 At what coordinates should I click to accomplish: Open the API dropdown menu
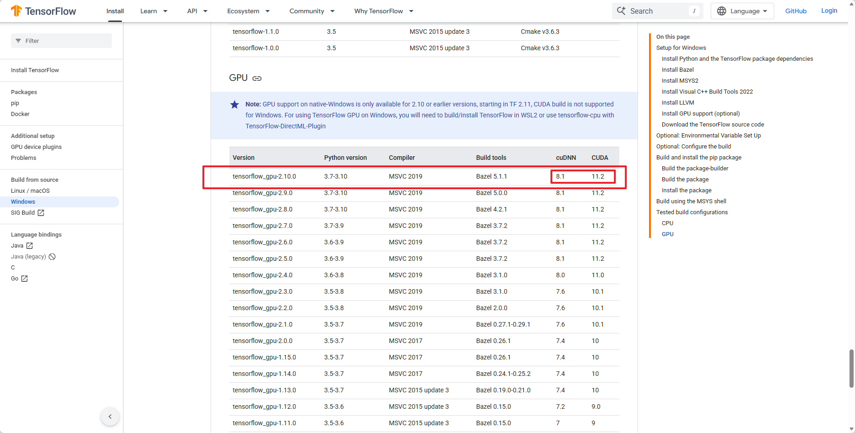197,11
